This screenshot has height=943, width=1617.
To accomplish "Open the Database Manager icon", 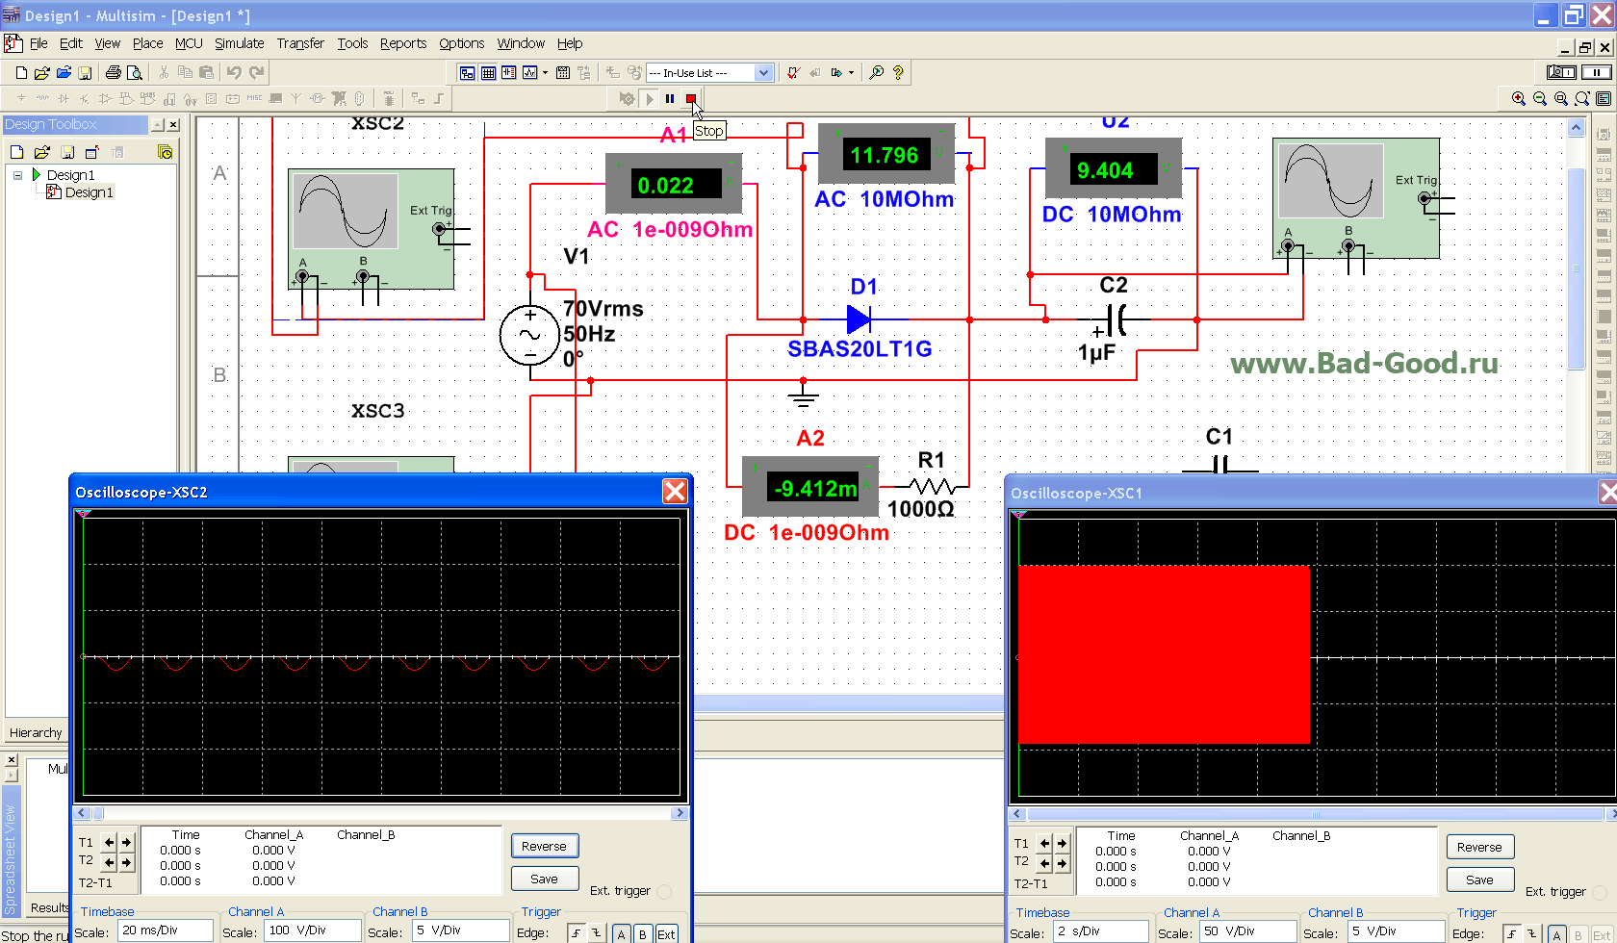I will 508,72.
